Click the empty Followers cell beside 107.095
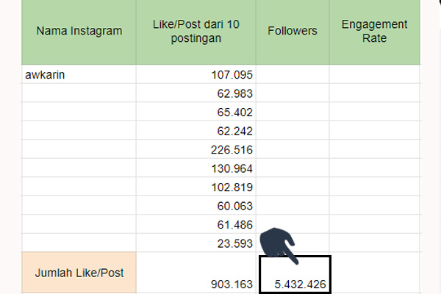Viewport: 441px width, 294px height. [293, 74]
